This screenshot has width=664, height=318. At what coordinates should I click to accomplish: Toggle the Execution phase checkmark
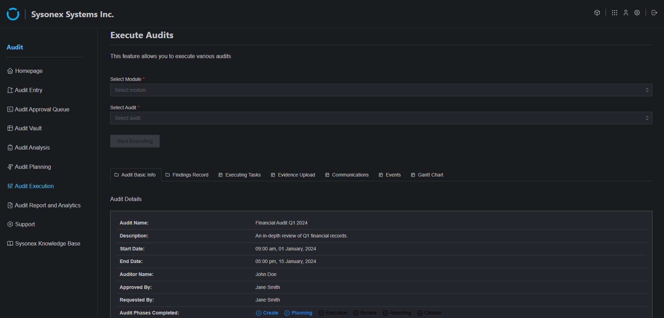(321, 313)
